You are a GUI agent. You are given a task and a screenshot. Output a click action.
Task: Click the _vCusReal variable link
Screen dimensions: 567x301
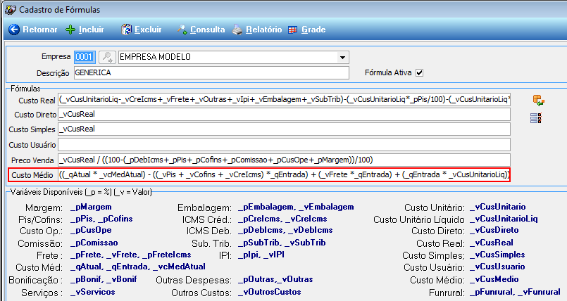pyautogui.click(x=492, y=243)
